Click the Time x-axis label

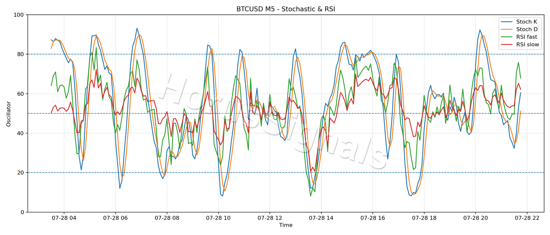click(x=286, y=225)
